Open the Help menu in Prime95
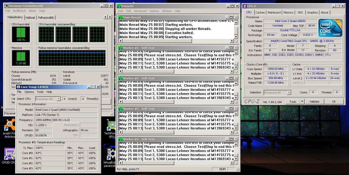Image resolution: width=349 pixels, height=175 pixels. coord(177,11)
